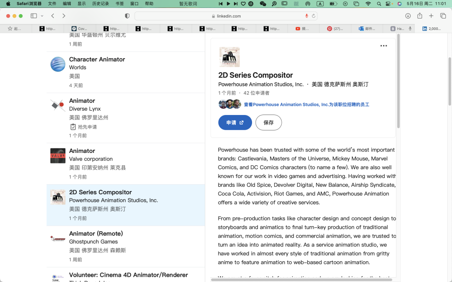
Task: View Powerhouse Animation Studios hiring employees link
Action: tap(306, 104)
